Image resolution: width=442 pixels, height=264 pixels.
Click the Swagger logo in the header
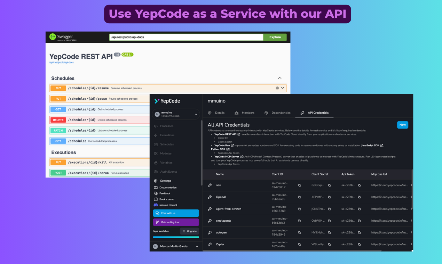(x=62, y=37)
